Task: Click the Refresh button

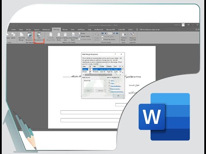Action: tap(100, 91)
